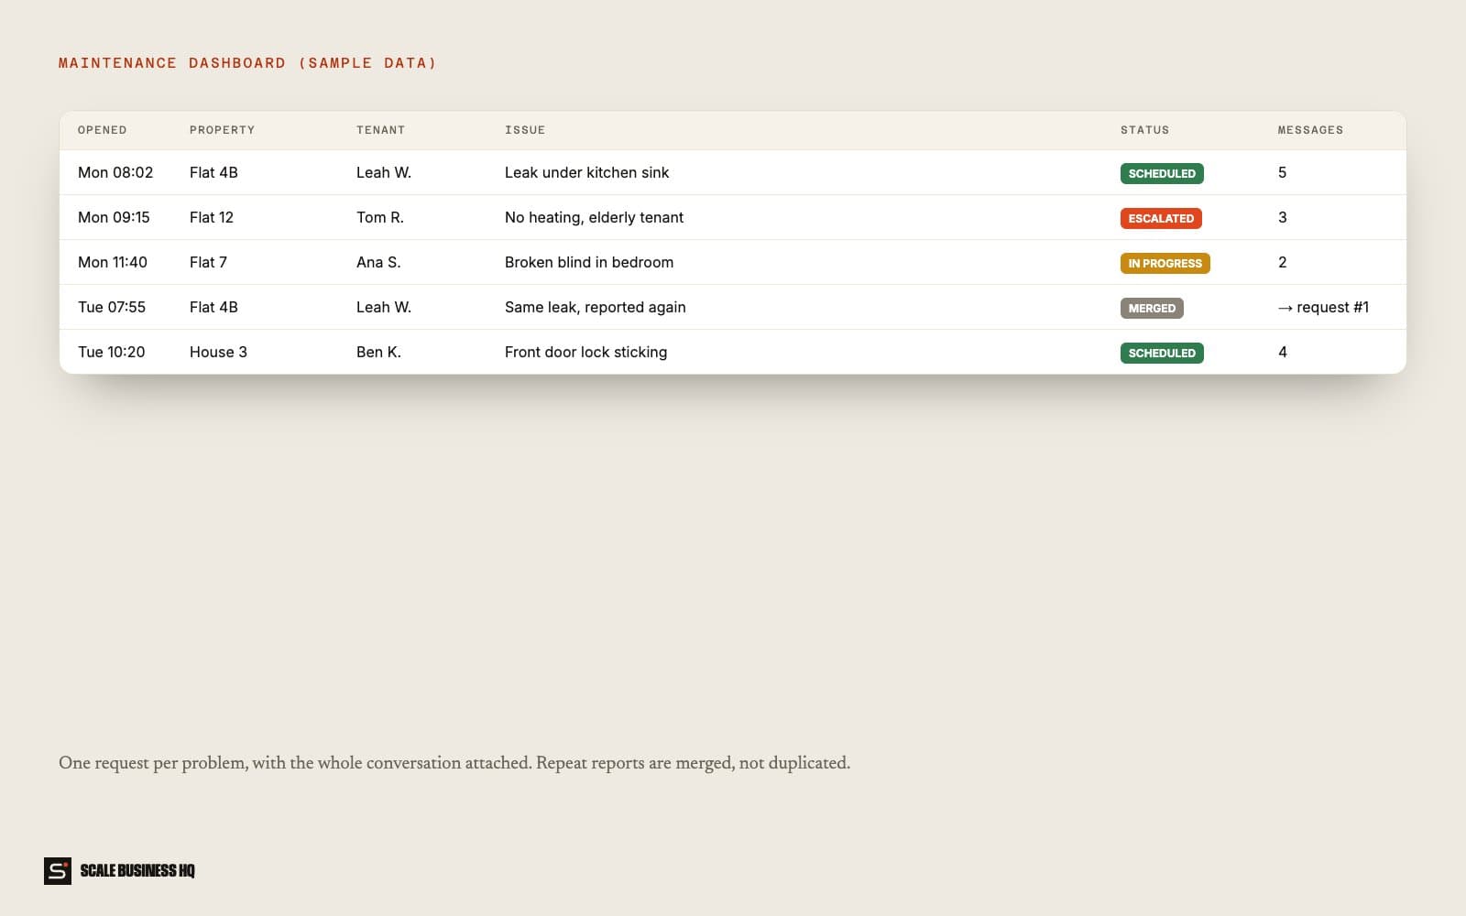Click Leah W. in the Mon 08:02 row
Image resolution: width=1466 pixels, height=916 pixels.
(384, 172)
